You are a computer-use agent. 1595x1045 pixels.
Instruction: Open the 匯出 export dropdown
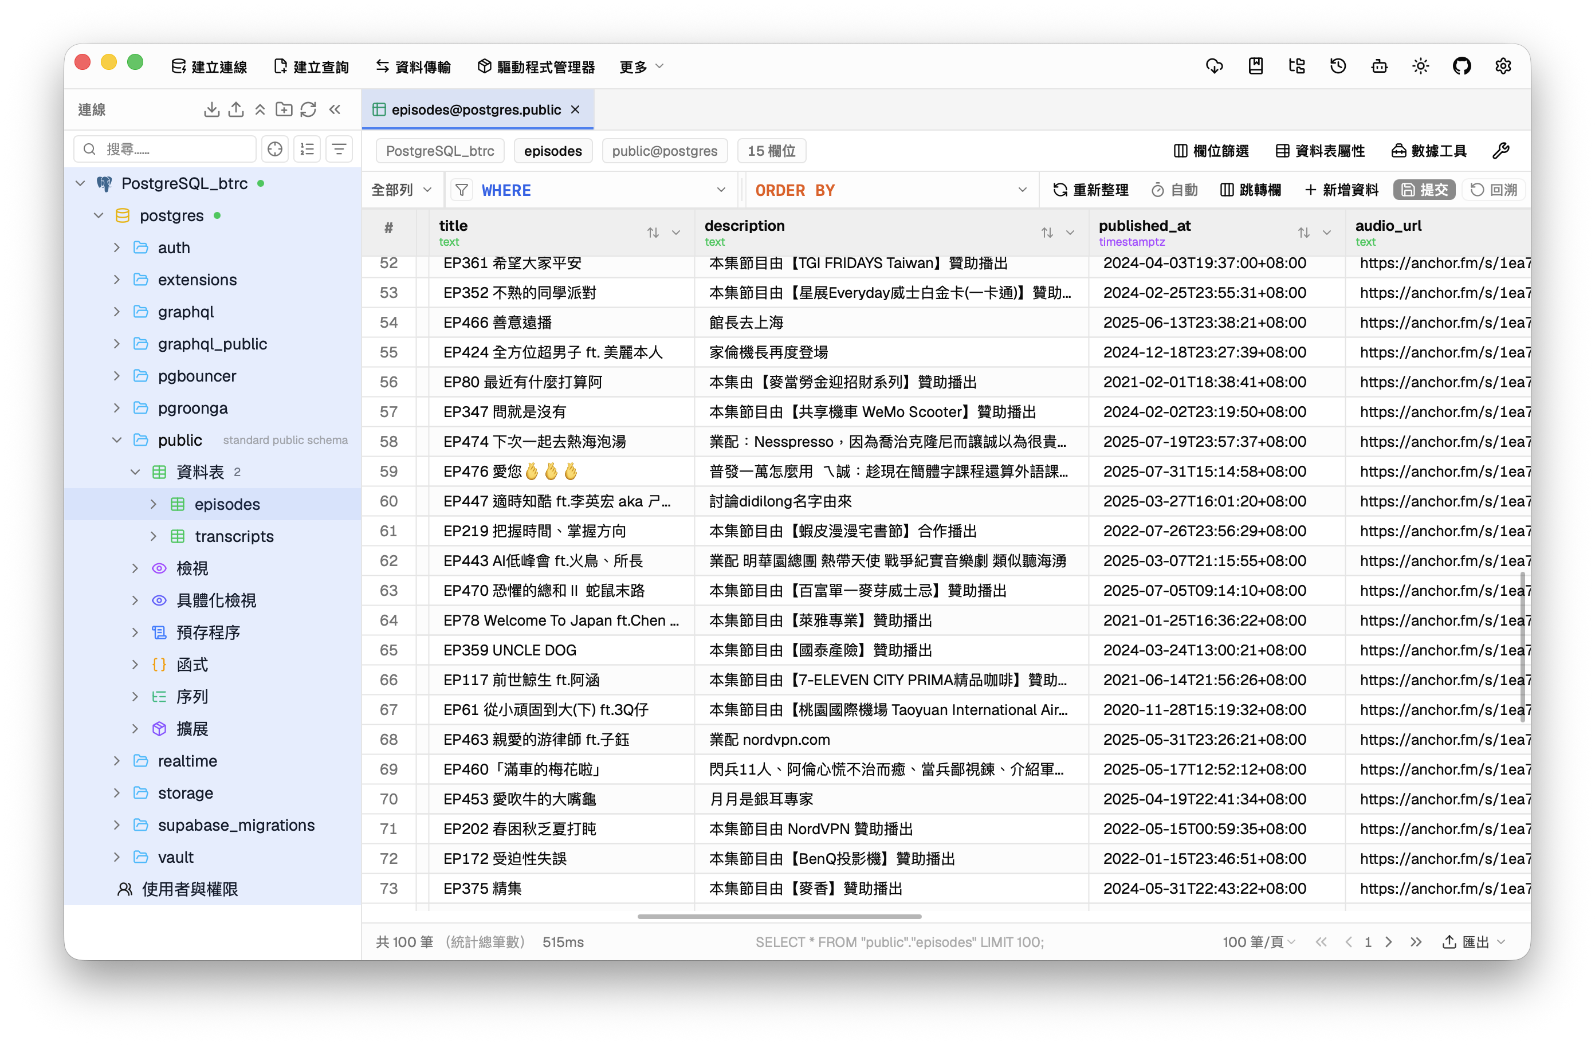coord(1474,942)
